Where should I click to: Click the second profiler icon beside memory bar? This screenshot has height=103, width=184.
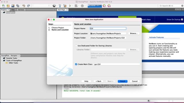coord(109,6)
